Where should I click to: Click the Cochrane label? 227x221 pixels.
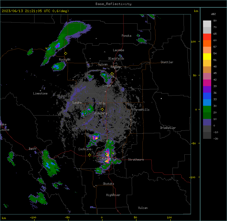85,149
